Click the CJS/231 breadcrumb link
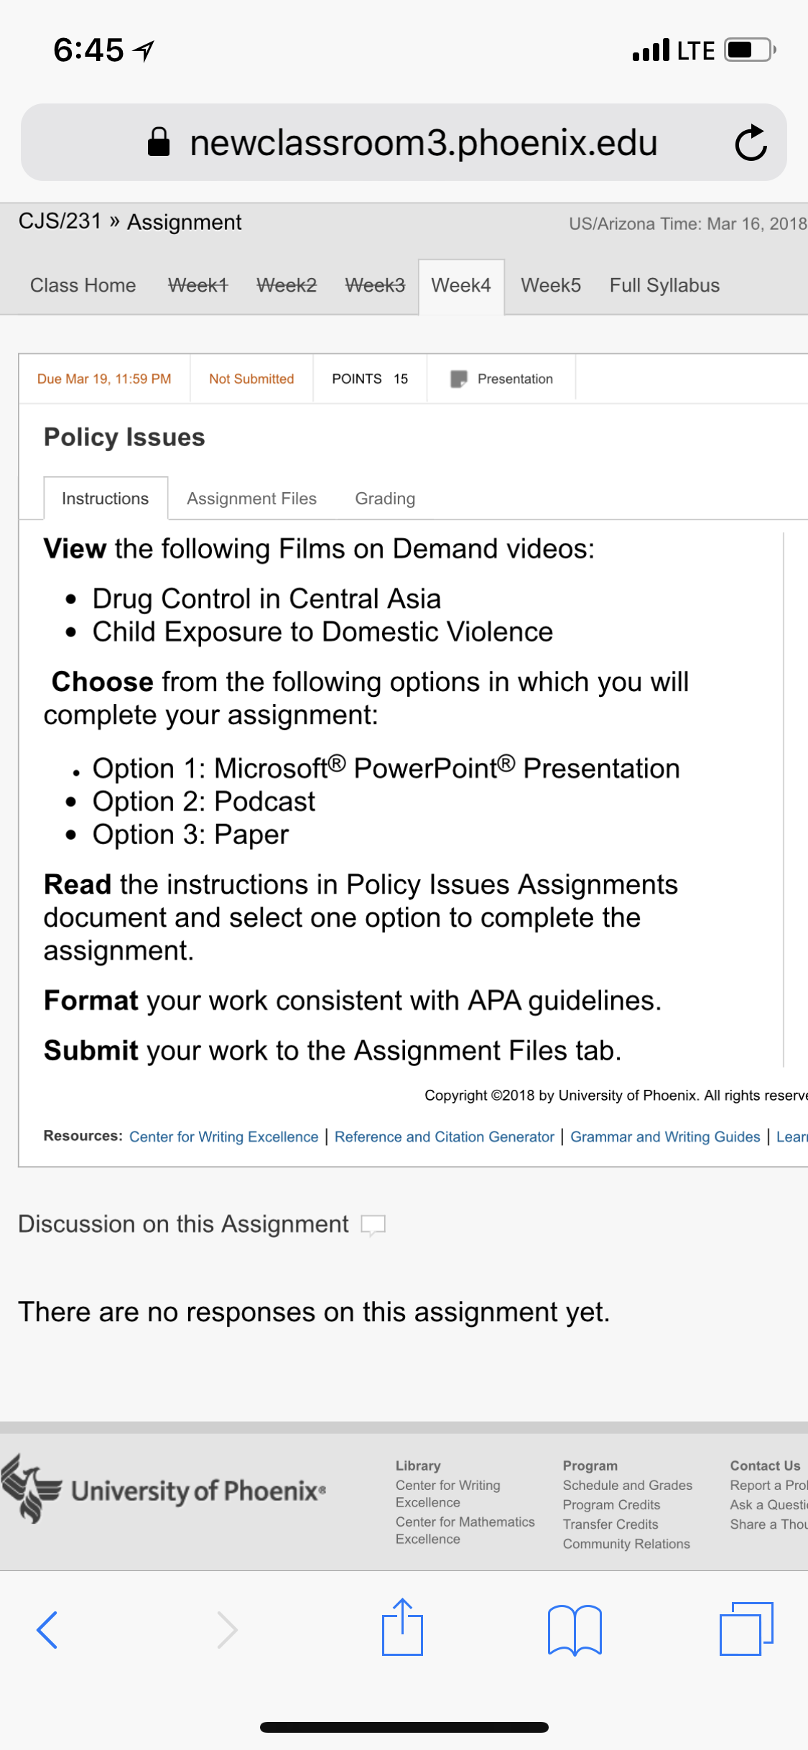808x1750 pixels. tap(60, 221)
